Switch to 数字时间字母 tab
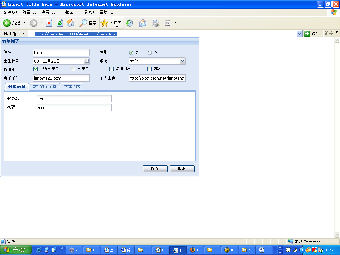The height and width of the screenshot is (255, 340). [x=45, y=87]
